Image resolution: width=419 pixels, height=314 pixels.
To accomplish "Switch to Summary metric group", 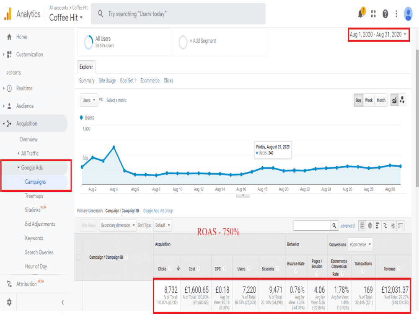I will [87, 81].
